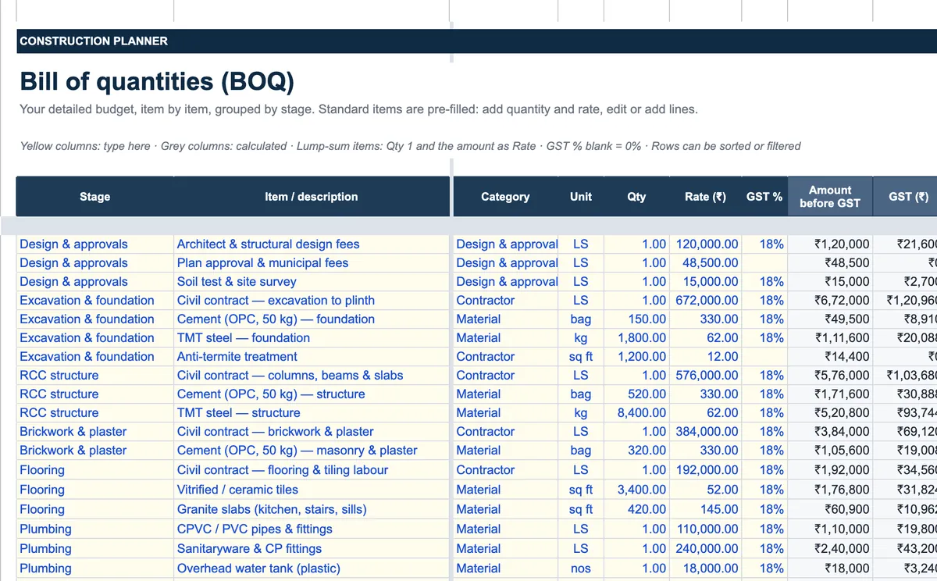The width and height of the screenshot is (937, 581).
Task: Select the Unit column header
Action: 581,197
